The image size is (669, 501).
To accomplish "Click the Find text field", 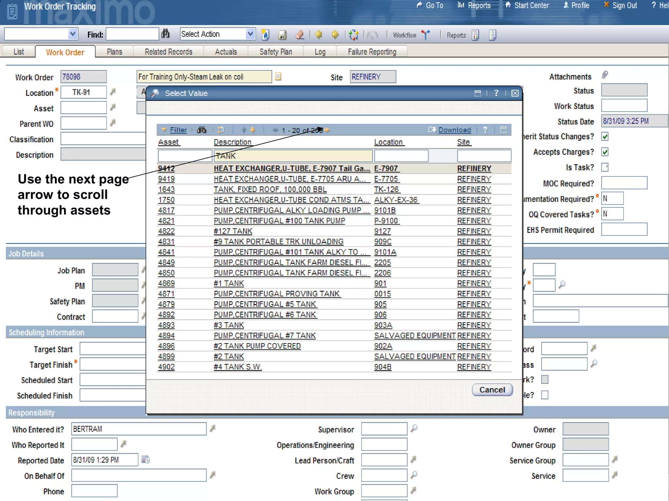I will pos(132,34).
